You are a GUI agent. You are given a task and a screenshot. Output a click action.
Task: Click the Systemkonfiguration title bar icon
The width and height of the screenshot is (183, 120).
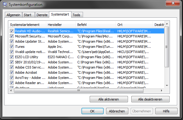5,5
